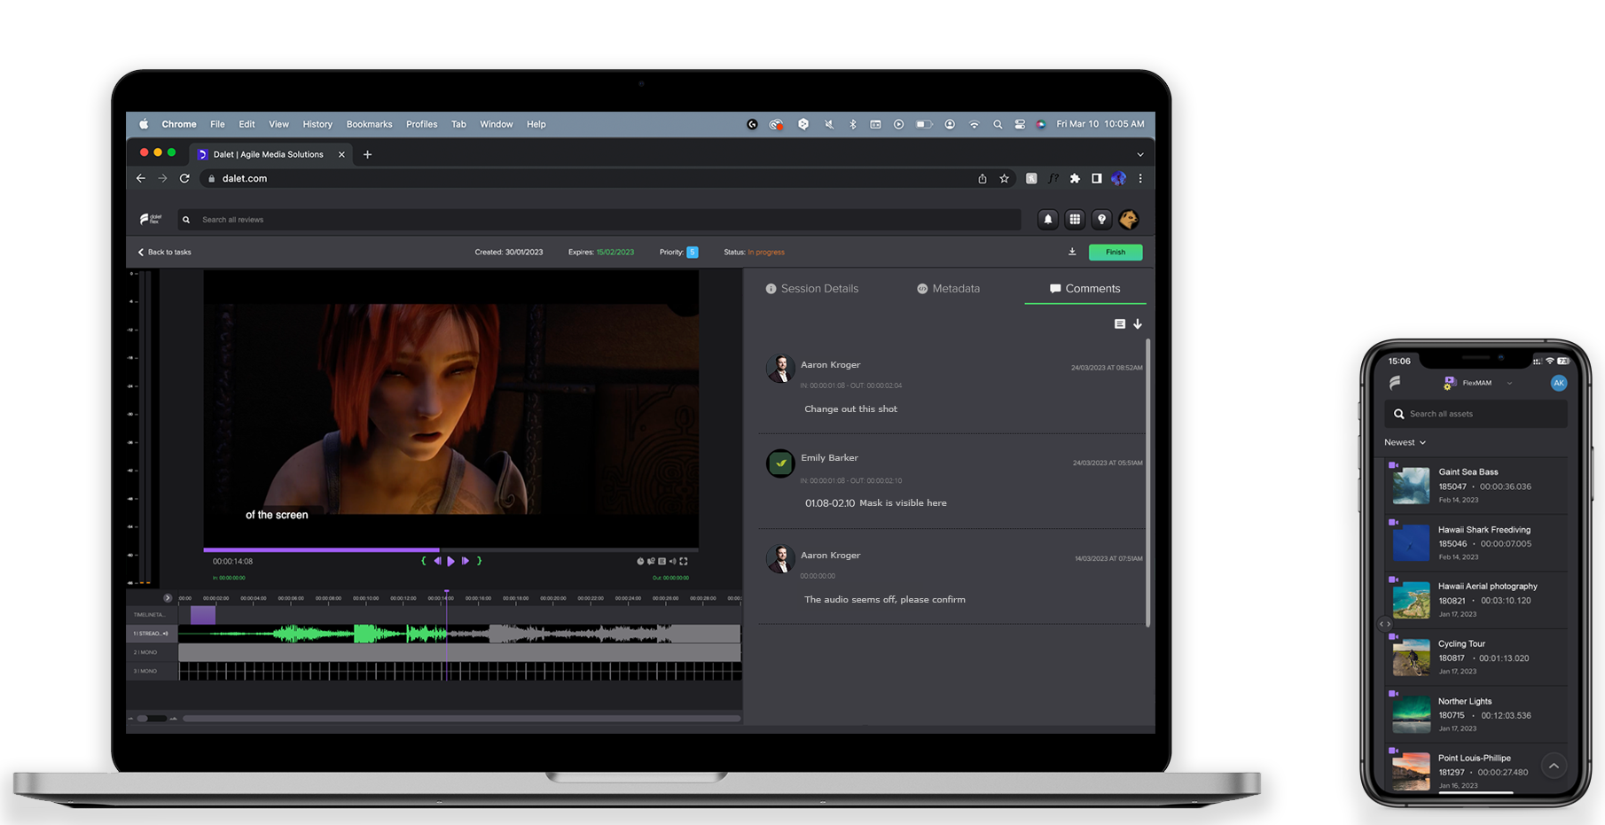
Task: Click the green Finish button
Action: click(1116, 253)
